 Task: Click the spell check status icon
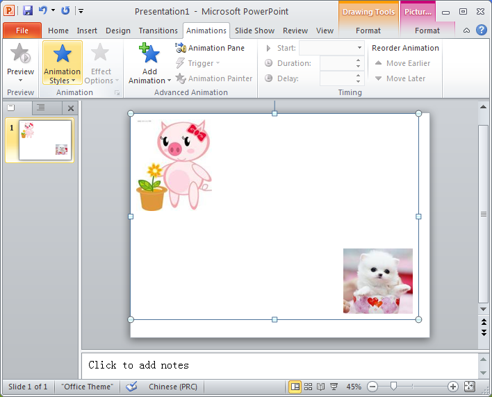click(132, 387)
